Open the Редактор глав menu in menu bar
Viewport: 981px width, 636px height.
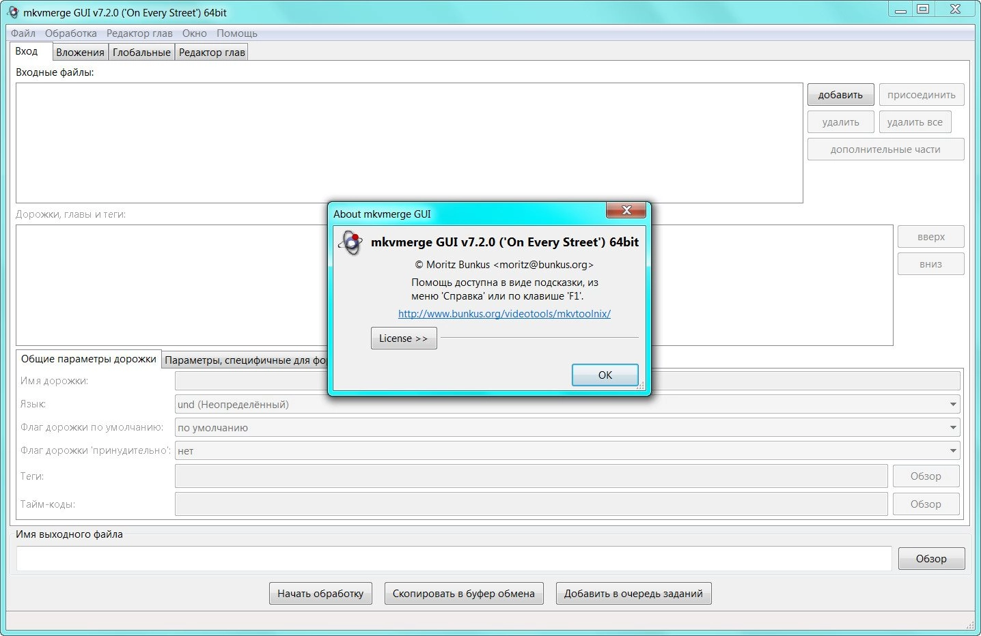coord(139,33)
